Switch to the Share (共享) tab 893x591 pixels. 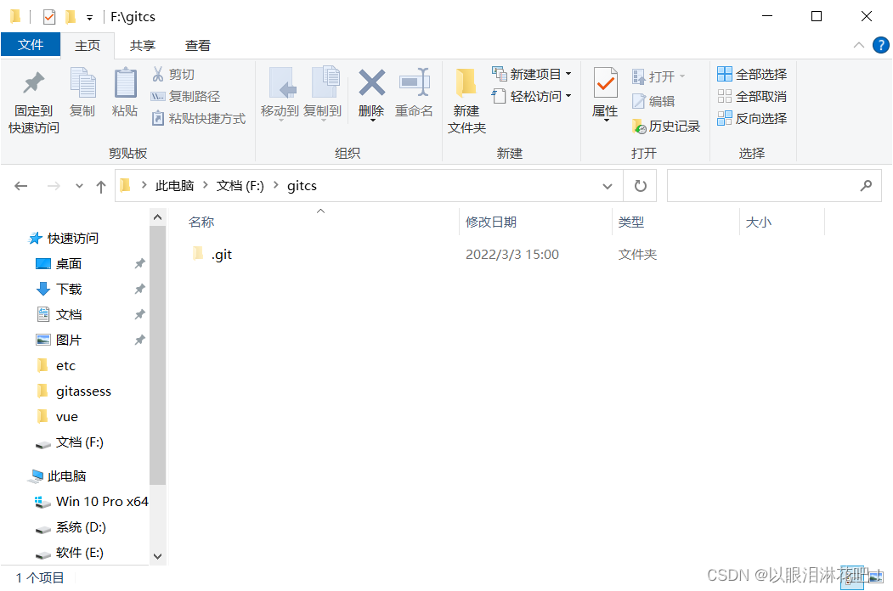click(143, 46)
